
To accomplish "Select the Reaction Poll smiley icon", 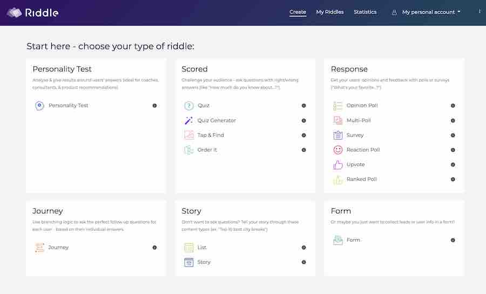I will (338, 150).
